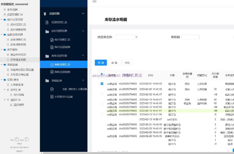Screen dimensions: 234x154
Task: Click page icon of 入库转出库 in left tree
Action: click(8, 85)
